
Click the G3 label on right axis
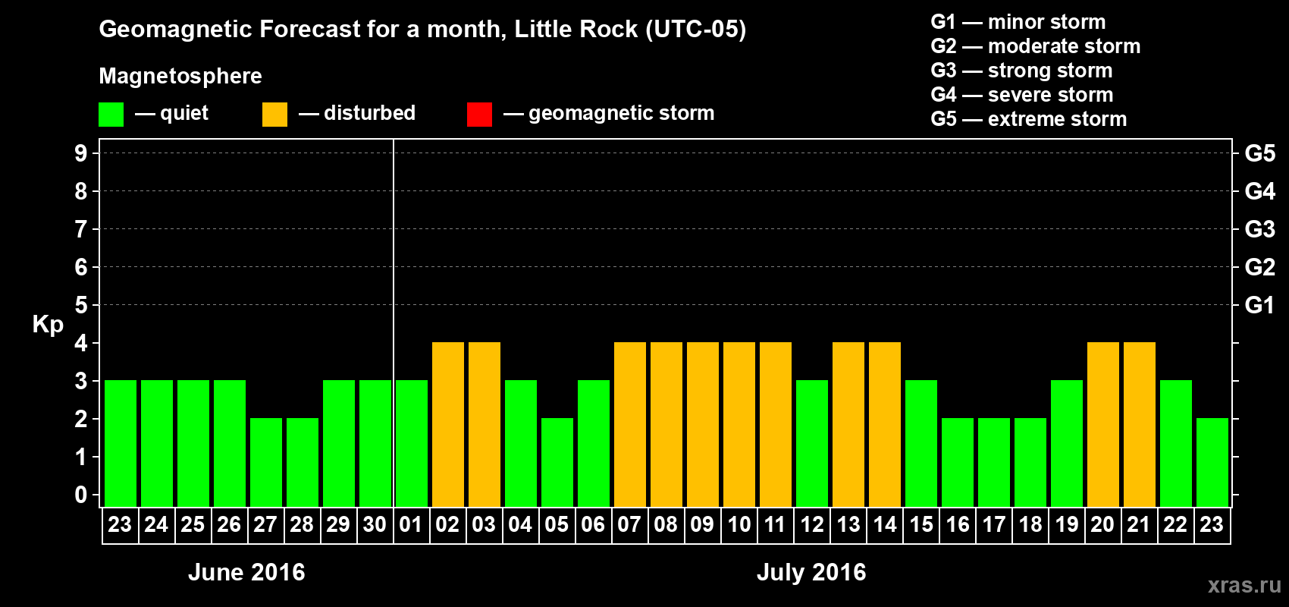tap(1260, 229)
